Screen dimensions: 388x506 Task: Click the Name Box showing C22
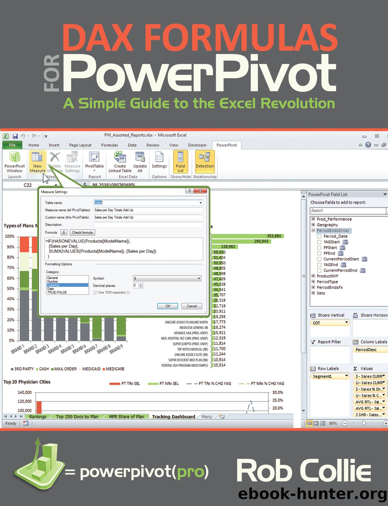pyautogui.click(x=28, y=185)
